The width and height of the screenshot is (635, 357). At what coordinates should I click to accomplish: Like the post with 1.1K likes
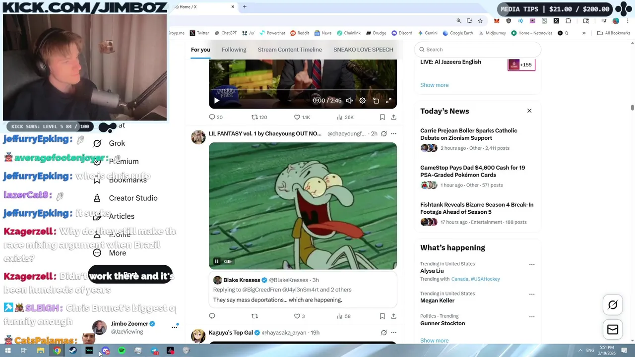(302, 117)
